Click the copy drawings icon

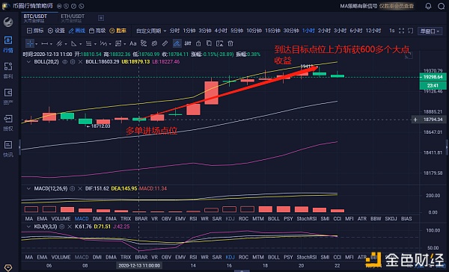coord(209,43)
